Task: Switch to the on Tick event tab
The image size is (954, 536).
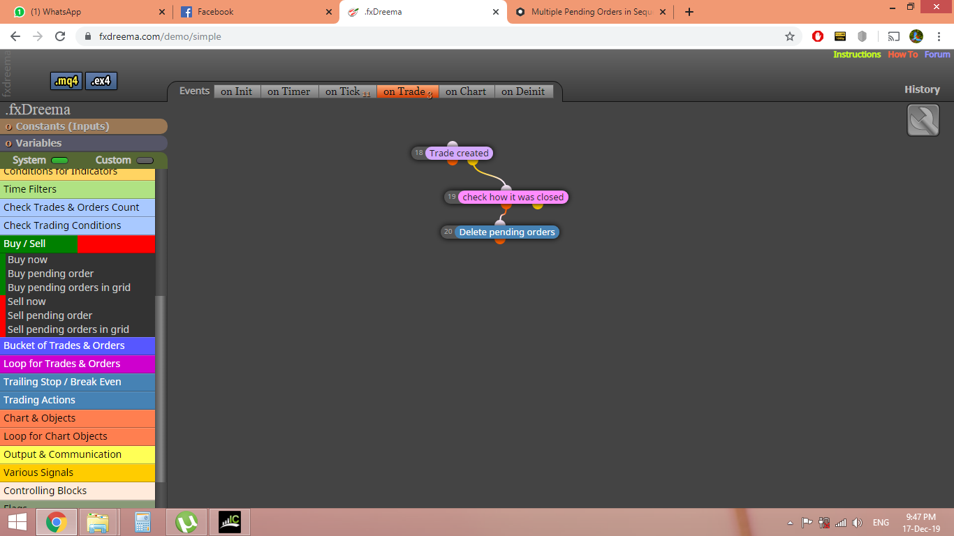Action: click(x=348, y=91)
